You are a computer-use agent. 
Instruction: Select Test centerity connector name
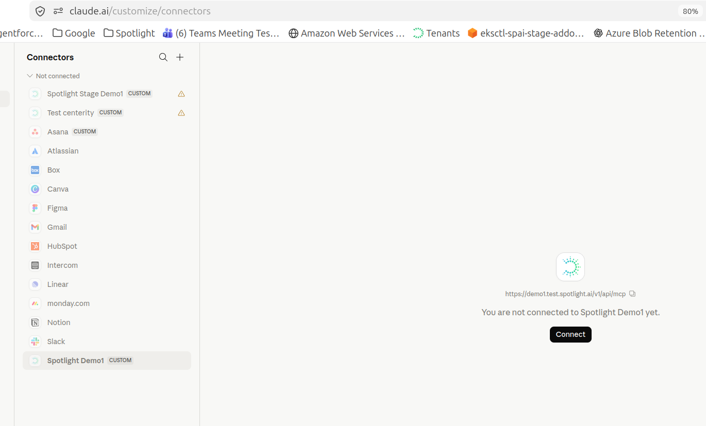(x=71, y=113)
